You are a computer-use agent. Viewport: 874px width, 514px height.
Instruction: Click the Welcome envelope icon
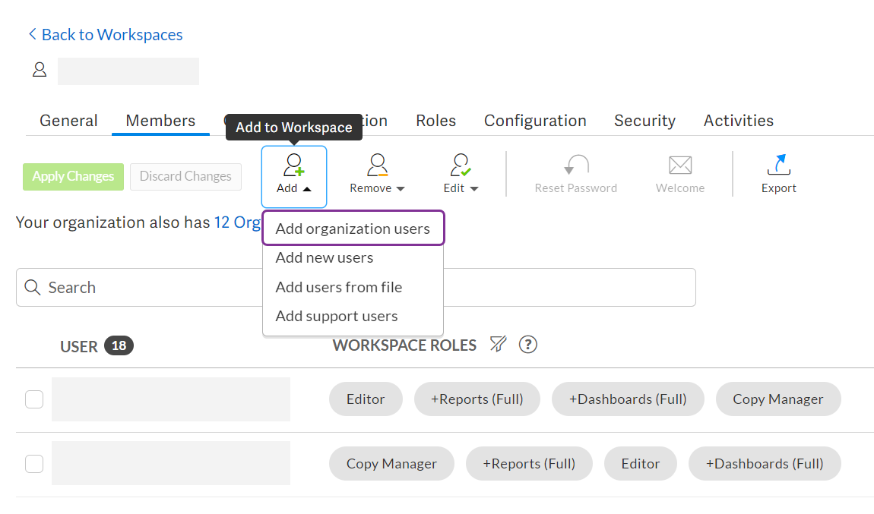(679, 163)
